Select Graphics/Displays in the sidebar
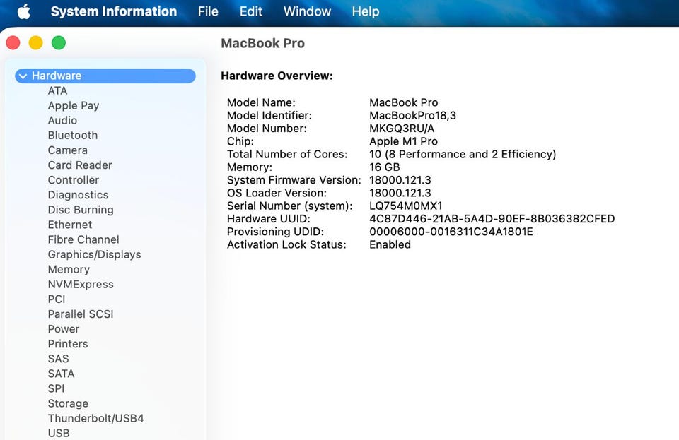This screenshot has width=679, height=440. [x=94, y=254]
